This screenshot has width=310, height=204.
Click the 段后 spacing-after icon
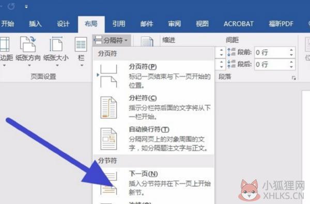[231, 64]
